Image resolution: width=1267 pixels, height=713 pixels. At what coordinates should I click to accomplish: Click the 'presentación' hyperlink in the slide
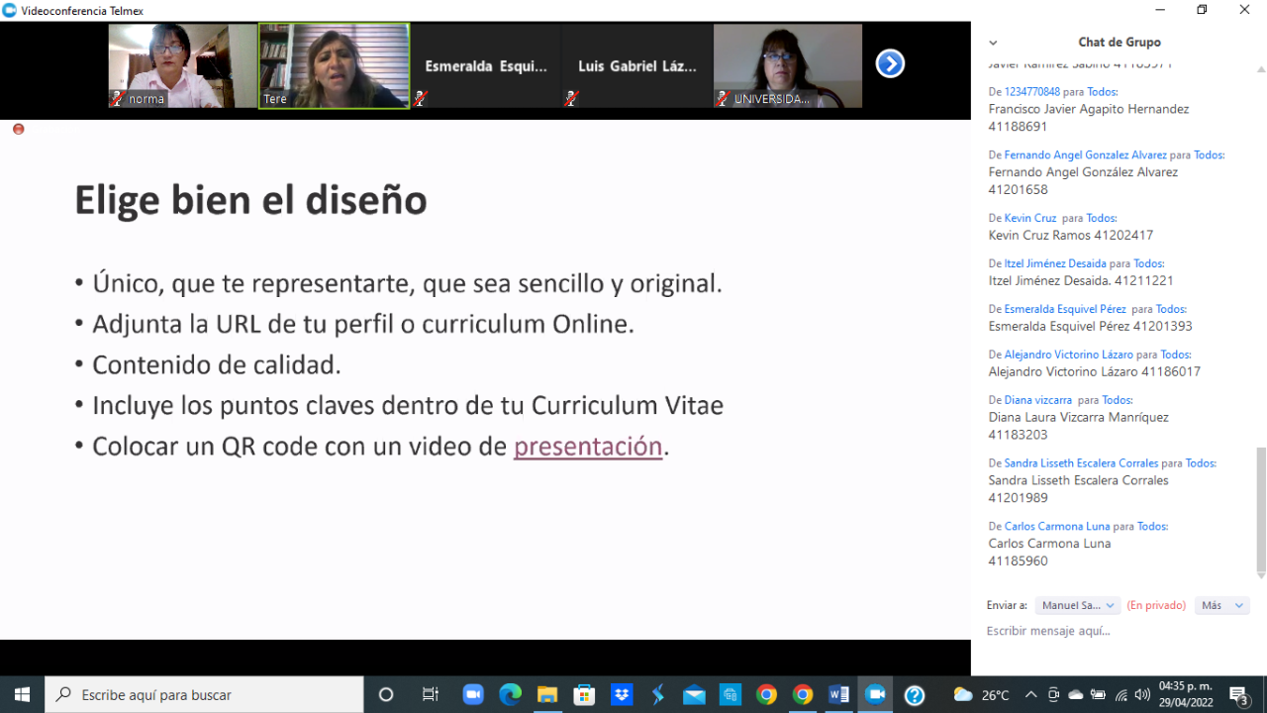coord(587,447)
